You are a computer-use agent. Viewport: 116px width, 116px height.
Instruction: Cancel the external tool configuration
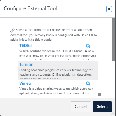81,107
